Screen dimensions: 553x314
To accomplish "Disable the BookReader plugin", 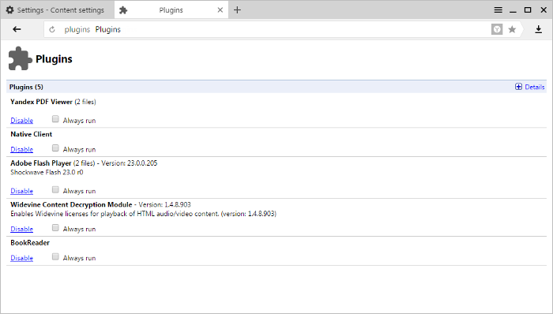I will pos(22,258).
